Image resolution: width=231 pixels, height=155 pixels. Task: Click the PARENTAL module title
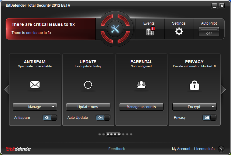141,62
